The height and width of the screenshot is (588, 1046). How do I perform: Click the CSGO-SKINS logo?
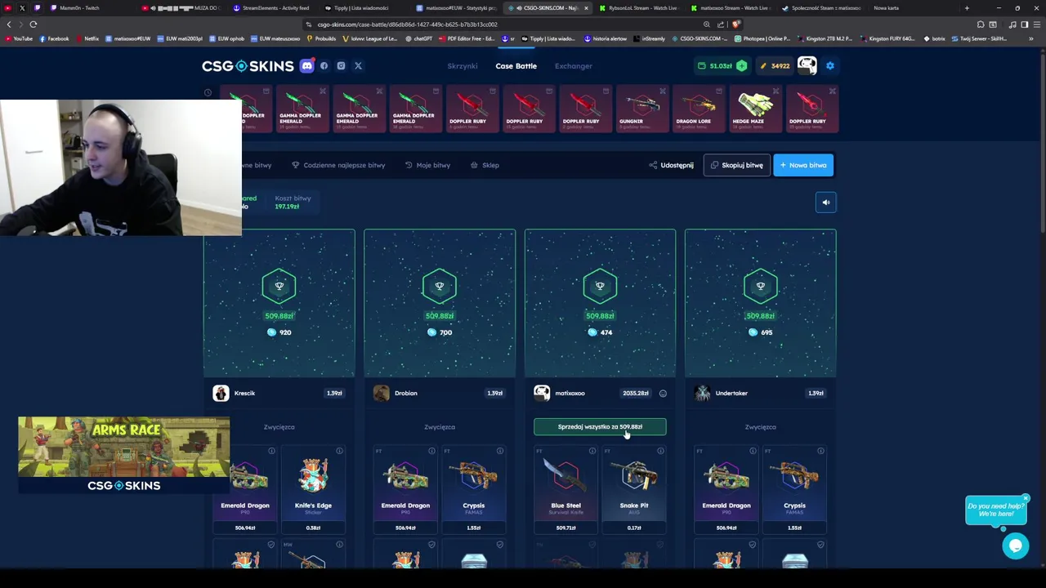[x=248, y=66]
